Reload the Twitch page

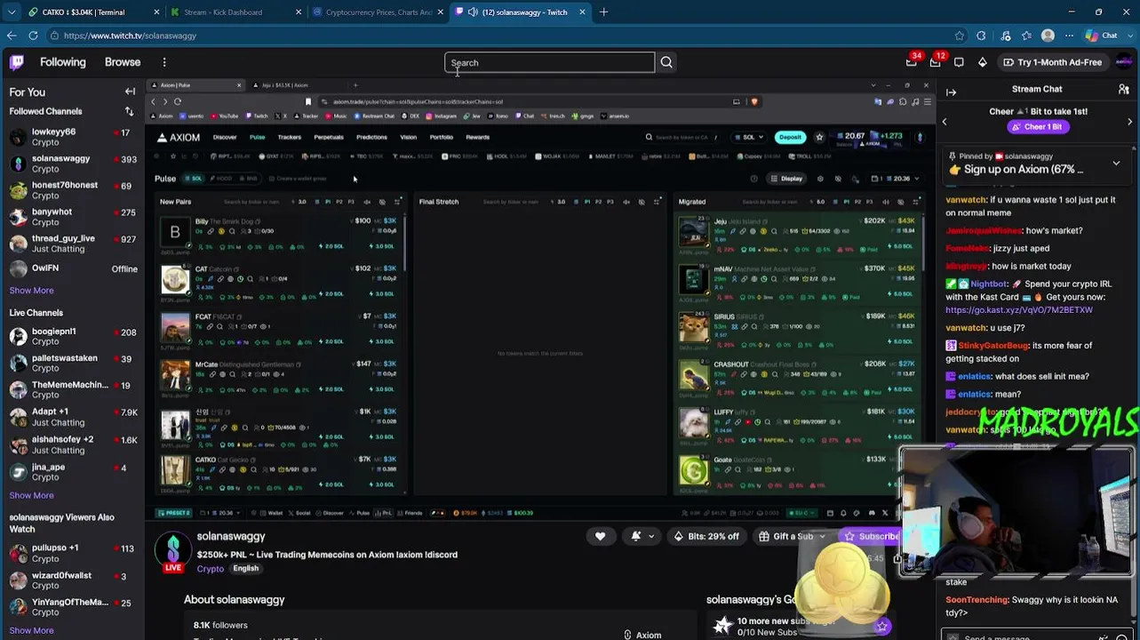(33, 36)
